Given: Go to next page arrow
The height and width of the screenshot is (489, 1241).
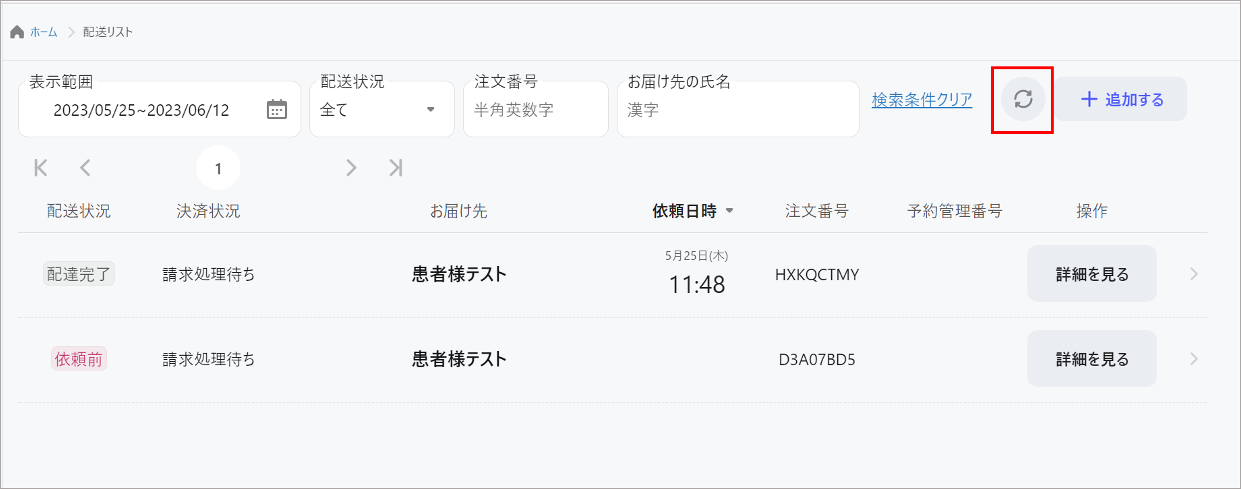Looking at the screenshot, I should click(x=351, y=168).
